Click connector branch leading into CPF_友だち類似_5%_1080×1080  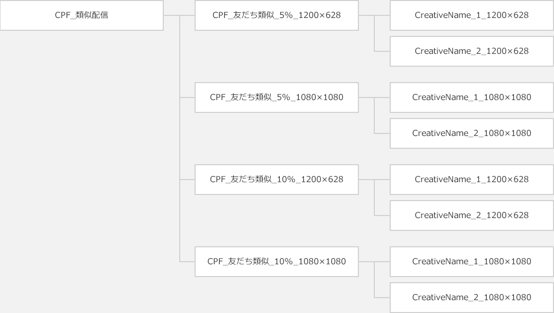(x=187, y=97)
